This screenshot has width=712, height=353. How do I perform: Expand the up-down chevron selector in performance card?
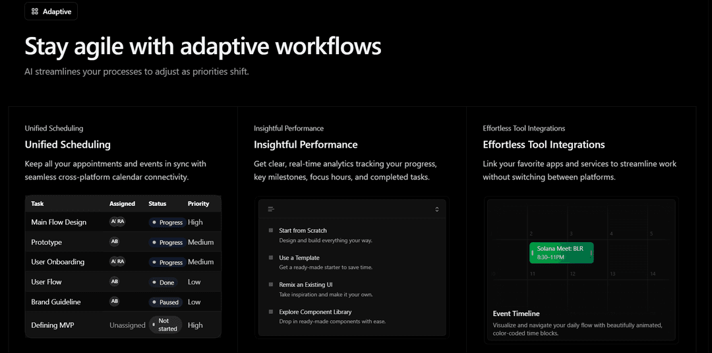click(436, 209)
